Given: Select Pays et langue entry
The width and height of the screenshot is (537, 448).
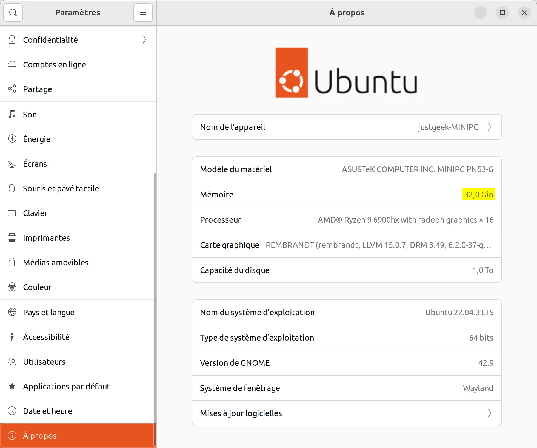Looking at the screenshot, I should pyautogui.click(x=78, y=312).
